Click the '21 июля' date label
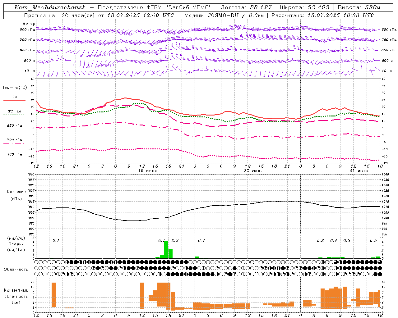 tap(359, 170)
